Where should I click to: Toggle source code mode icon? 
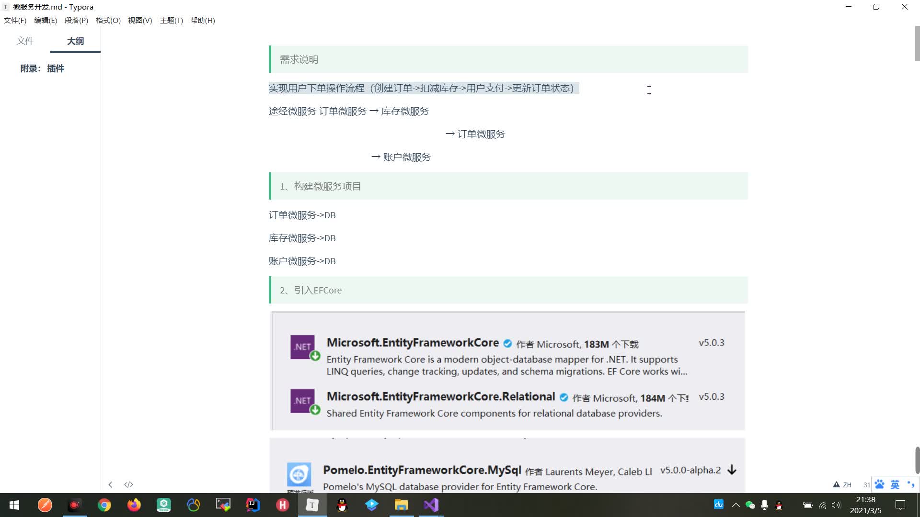(128, 484)
